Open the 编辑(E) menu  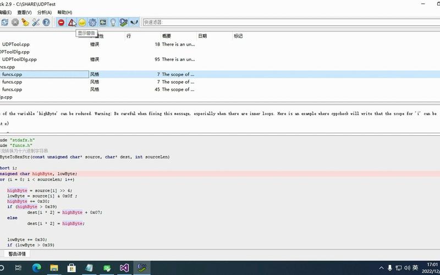5,12
